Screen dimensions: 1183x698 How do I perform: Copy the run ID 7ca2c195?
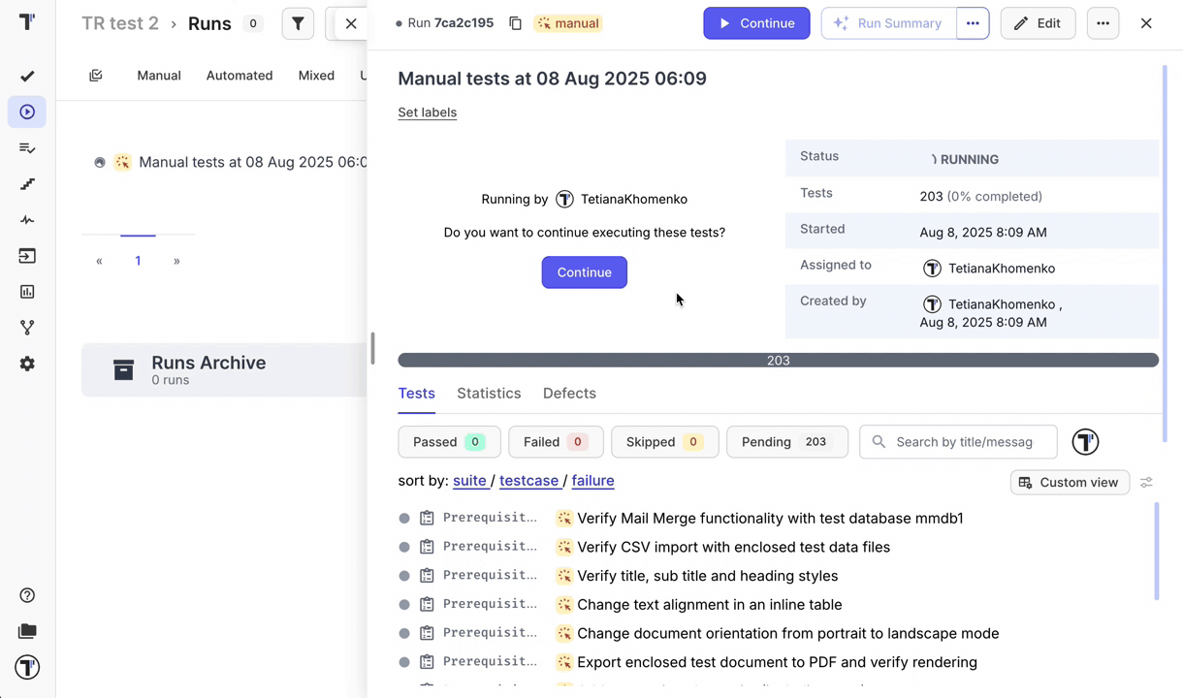516,23
